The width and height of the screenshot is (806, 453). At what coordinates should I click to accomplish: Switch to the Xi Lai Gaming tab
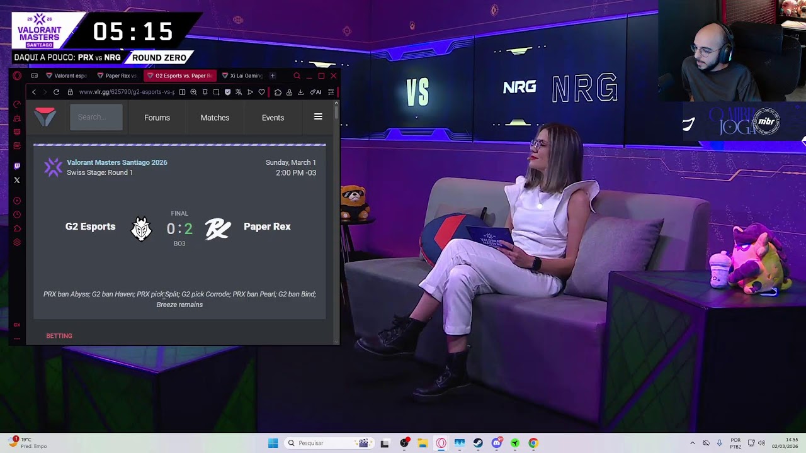point(242,75)
